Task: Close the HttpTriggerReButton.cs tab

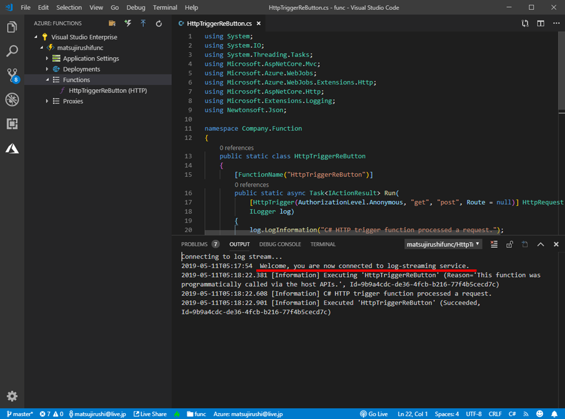Action: pyautogui.click(x=259, y=23)
